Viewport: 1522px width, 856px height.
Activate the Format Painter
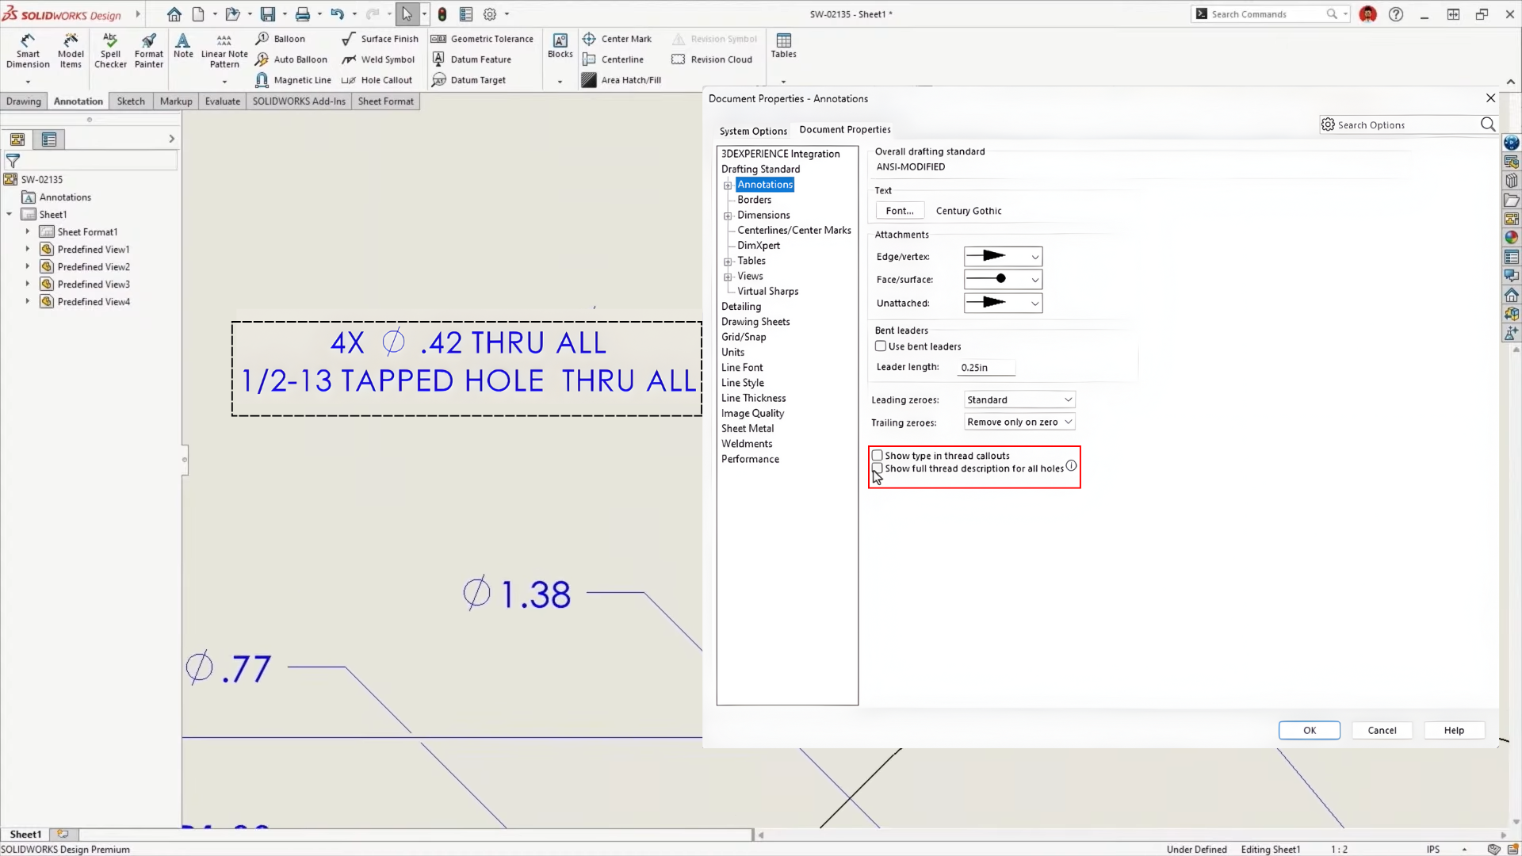148,51
